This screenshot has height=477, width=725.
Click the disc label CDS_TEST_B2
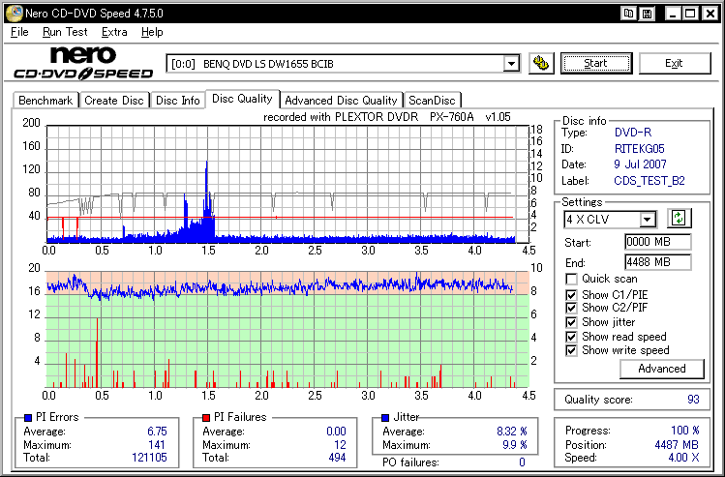tap(649, 181)
